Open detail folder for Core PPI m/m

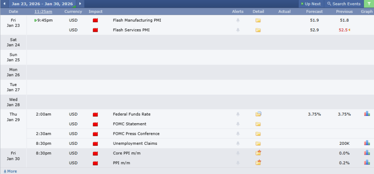[258, 153]
